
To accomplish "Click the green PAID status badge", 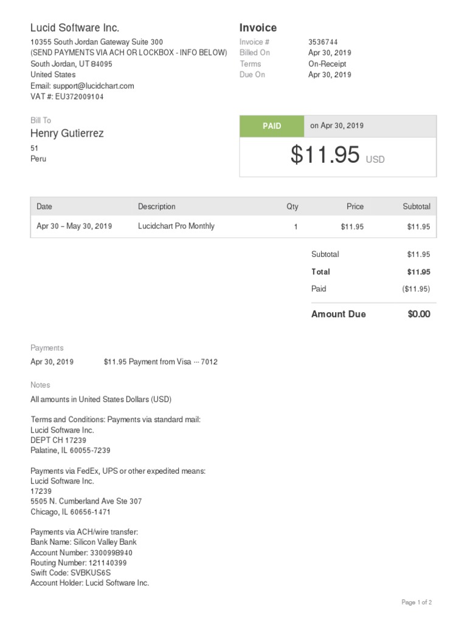I will pos(272,126).
